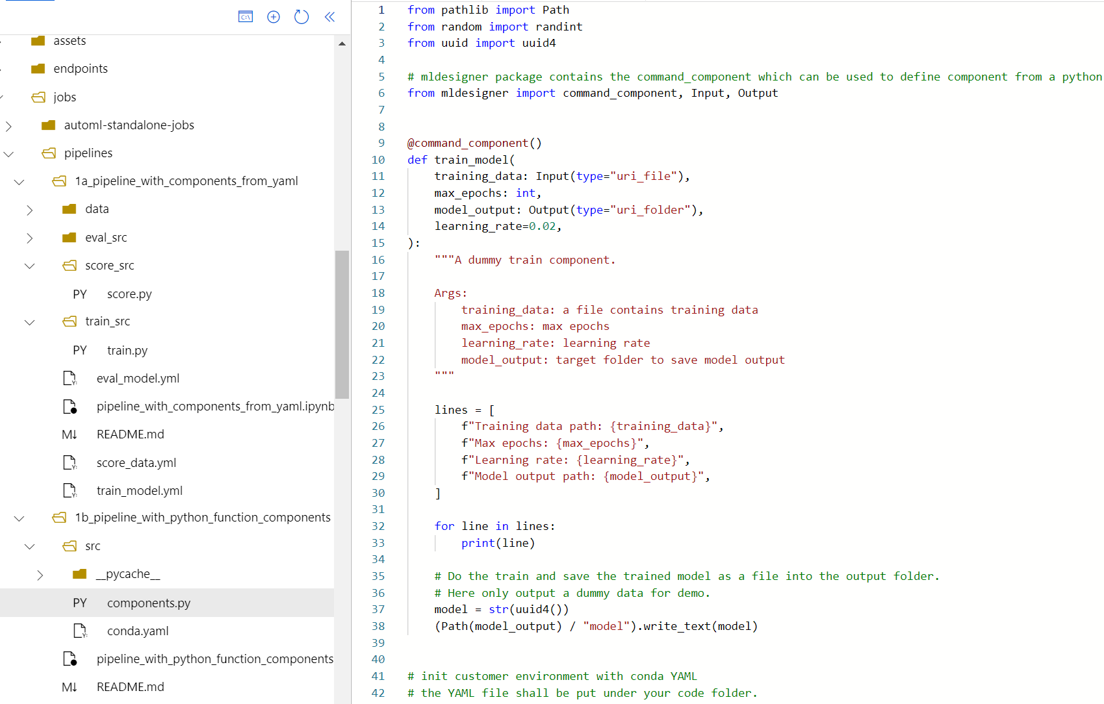Click the file icon beside train_model.yml
Screen dimensions: 1104x704
click(70, 491)
